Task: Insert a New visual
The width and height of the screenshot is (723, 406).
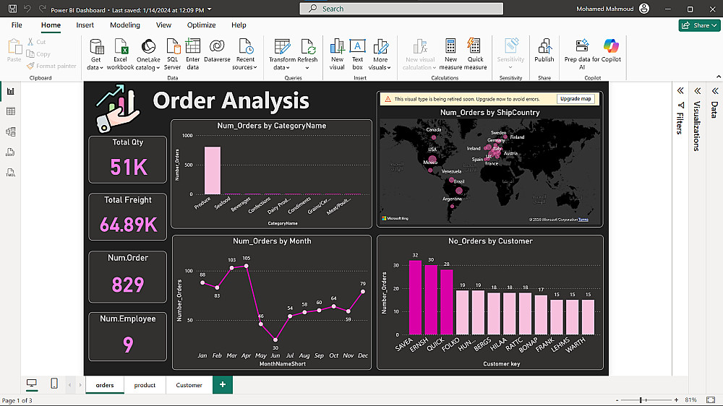Action: point(337,54)
